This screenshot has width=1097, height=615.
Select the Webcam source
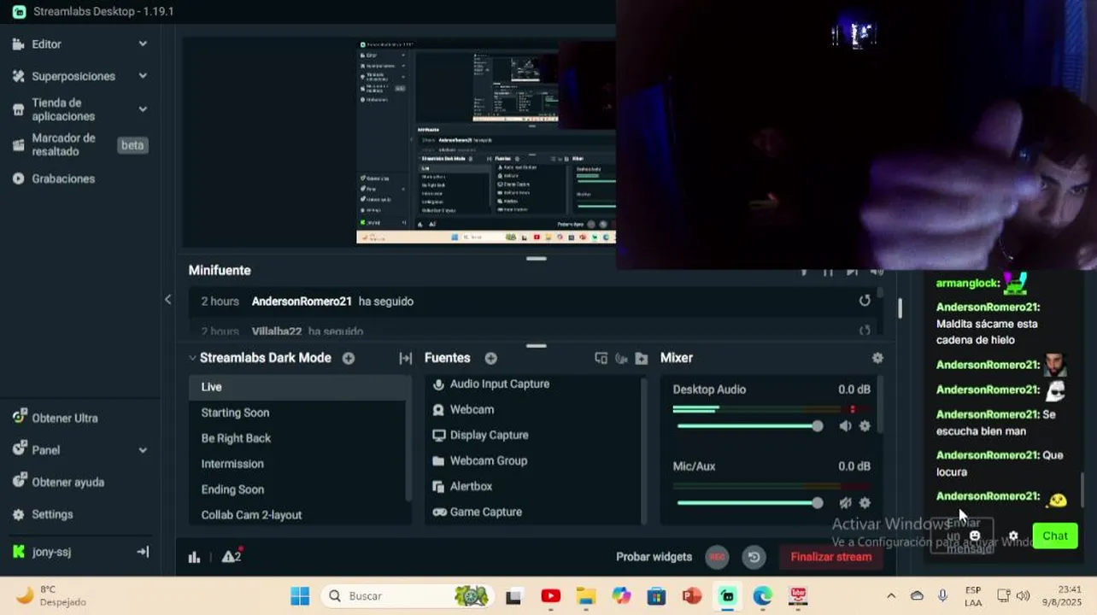531,409
